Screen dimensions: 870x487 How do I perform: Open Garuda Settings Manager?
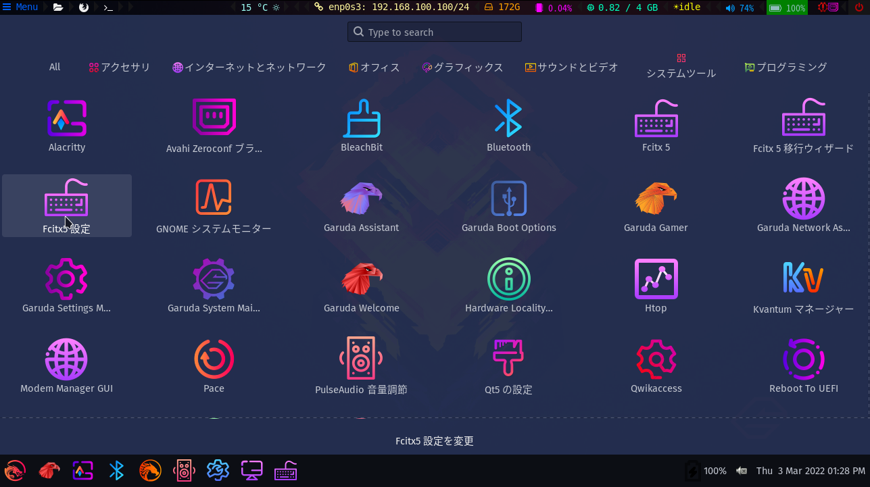click(x=66, y=287)
